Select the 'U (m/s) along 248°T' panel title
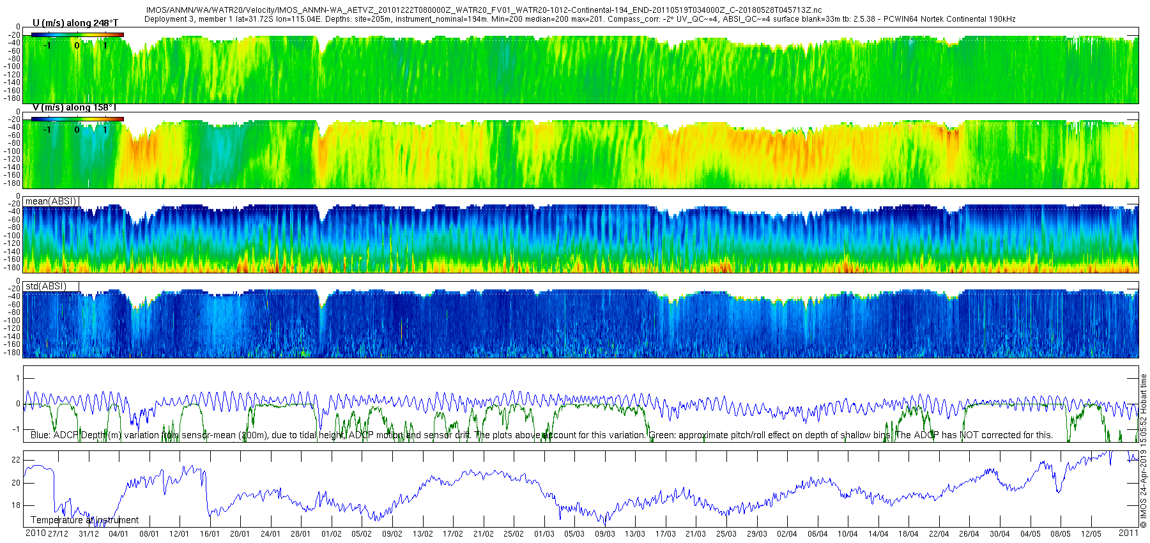This screenshot has width=1150, height=543. click(x=75, y=23)
